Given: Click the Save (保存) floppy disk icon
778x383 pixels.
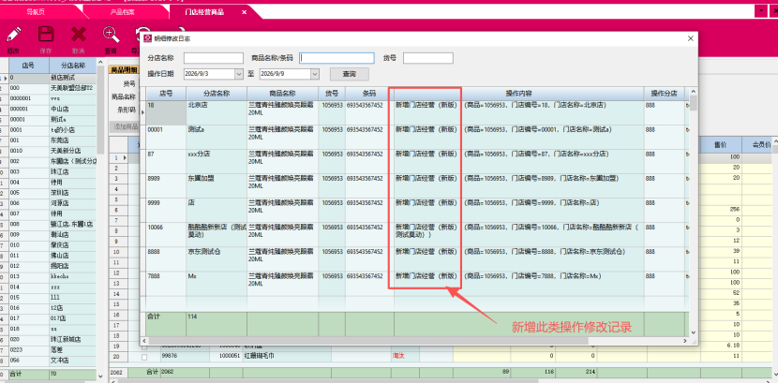Looking at the screenshot, I should 46,35.
